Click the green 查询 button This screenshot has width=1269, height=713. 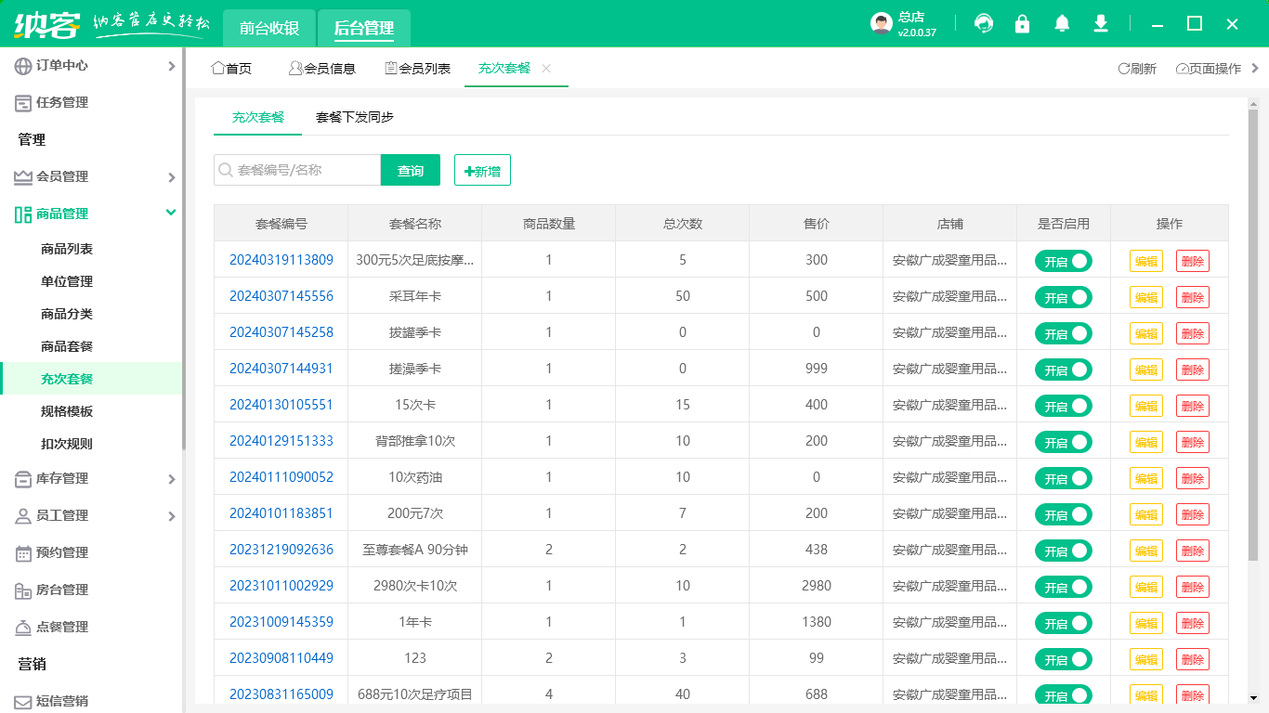tap(411, 171)
